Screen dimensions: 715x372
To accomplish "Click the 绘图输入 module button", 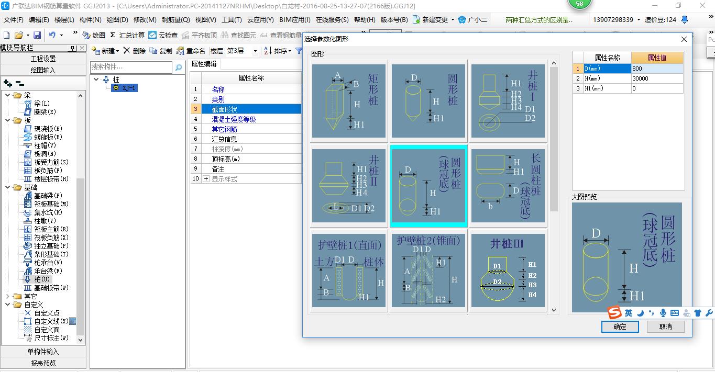I will coord(43,70).
